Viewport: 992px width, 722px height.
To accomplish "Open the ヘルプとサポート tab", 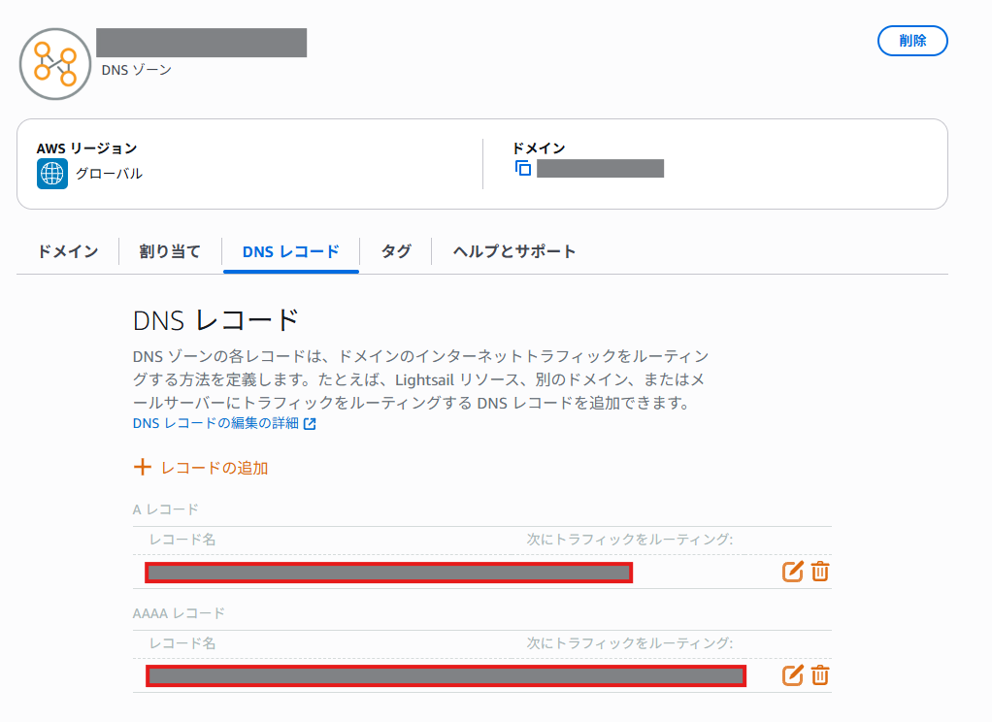I will pyautogui.click(x=513, y=251).
